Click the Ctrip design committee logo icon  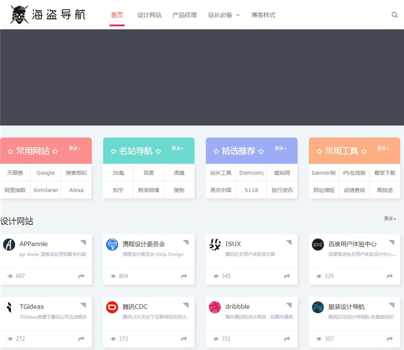(x=112, y=244)
